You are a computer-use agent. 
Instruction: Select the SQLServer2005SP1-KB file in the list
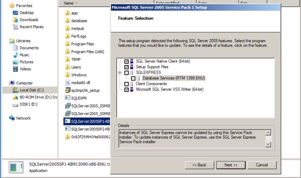click(87, 121)
